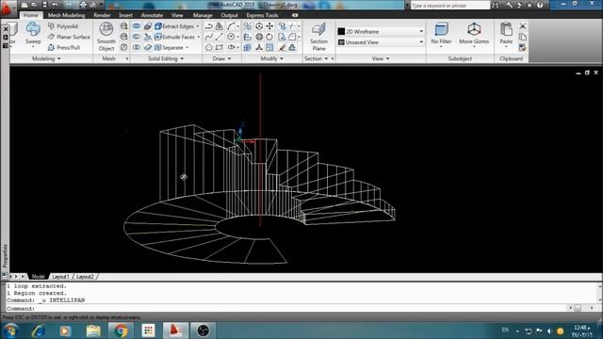Toggle the Properties palette side tab
This screenshot has height=339, width=603.
[x=5, y=256]
